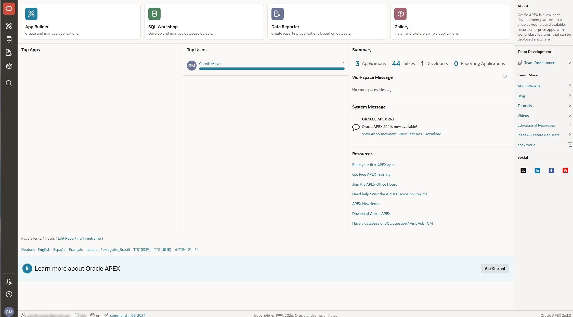Click the globe language icon in footer
The width and height of the screenshot is (573, 317).
point(92,315)
